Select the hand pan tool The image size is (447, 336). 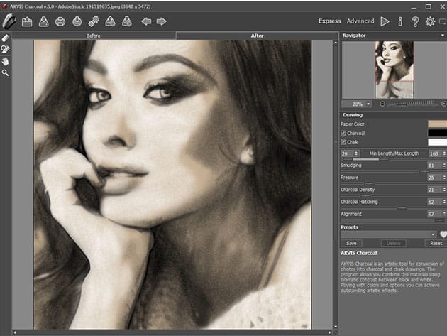coord(6,61)
